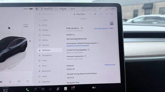165x92 pixels.
Task: Open Additional Vehicle Information link
Action: click(78, 46)
